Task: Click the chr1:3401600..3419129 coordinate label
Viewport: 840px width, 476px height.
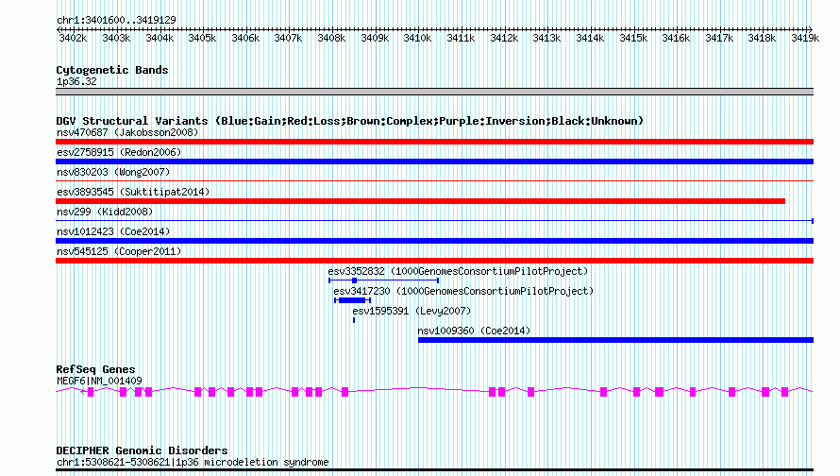Action: 116,20
